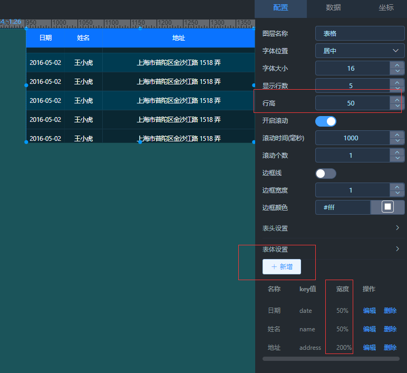
Task: Increase 边框宽度 using the up arrow
Action: (397, 187)
